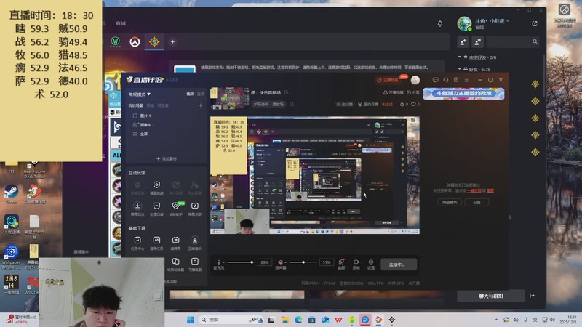Open hamburger menu in 直播伴侣 title bar
Viewport: 582px width, 327px height.
[x=466, y=80]
